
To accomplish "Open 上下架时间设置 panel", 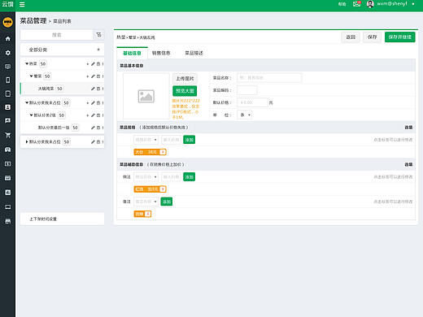I will click(x=62, y=219).
